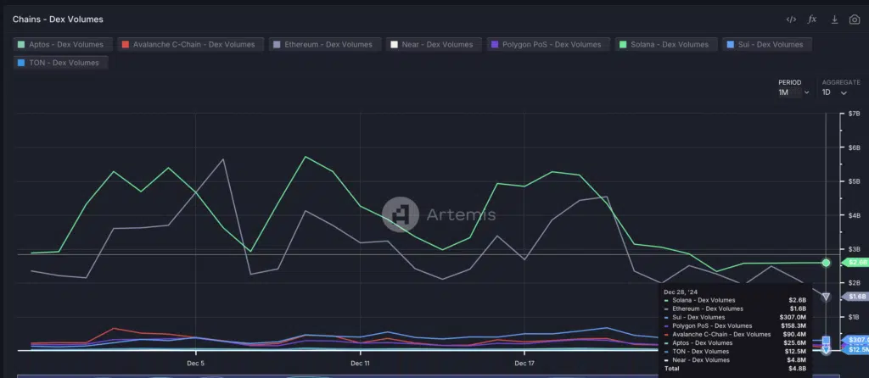Image resolution: width=869 pixels, height=378 pixels.
Task: Click the Chains - Dex Volumes title
Action: point(58,18)
